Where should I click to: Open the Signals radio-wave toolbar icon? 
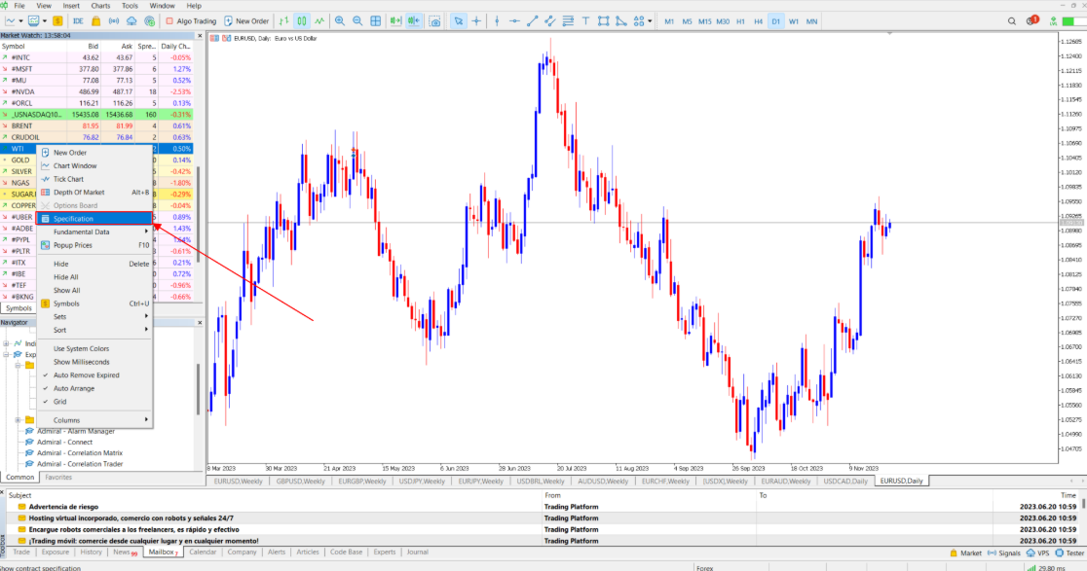114,21
